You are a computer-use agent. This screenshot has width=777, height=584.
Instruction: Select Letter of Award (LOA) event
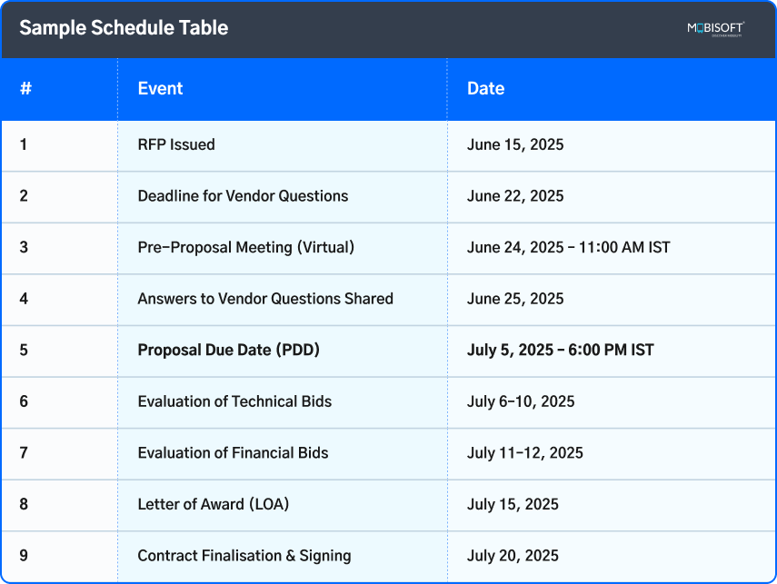[x=213, y=504]
